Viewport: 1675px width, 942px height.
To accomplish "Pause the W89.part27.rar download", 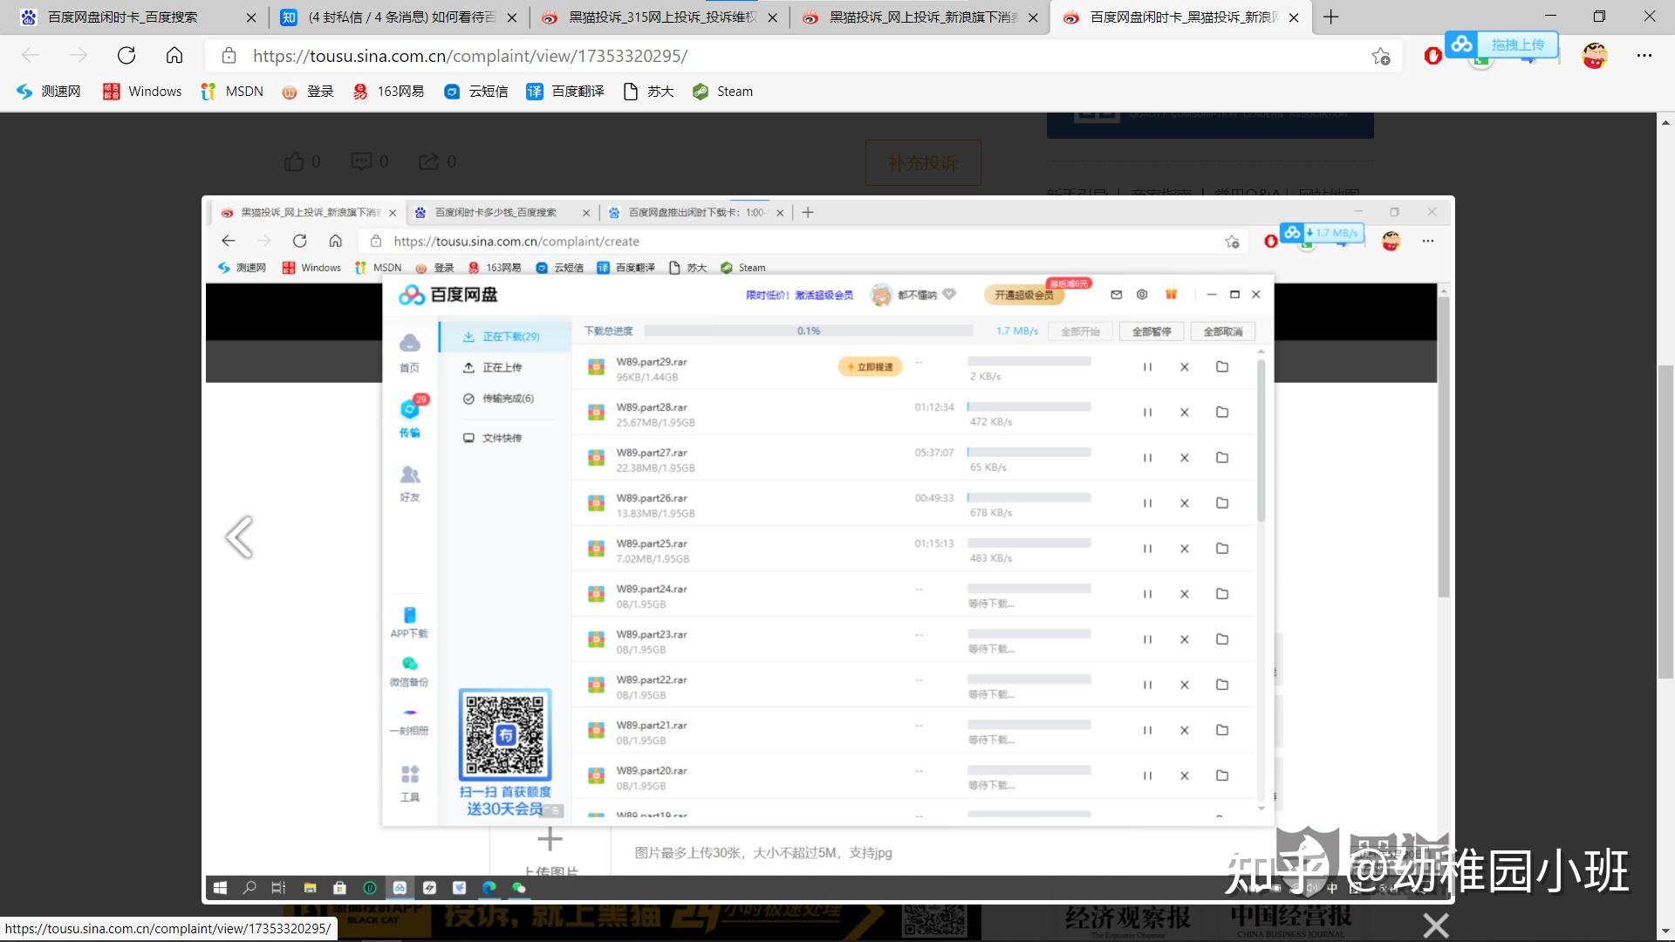I will 1147,457.
